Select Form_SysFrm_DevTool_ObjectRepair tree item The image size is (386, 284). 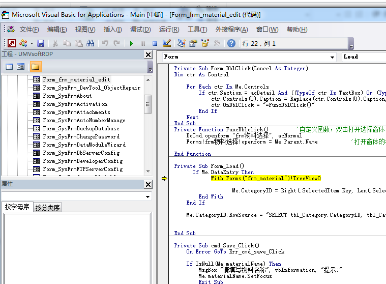point(92,88)
